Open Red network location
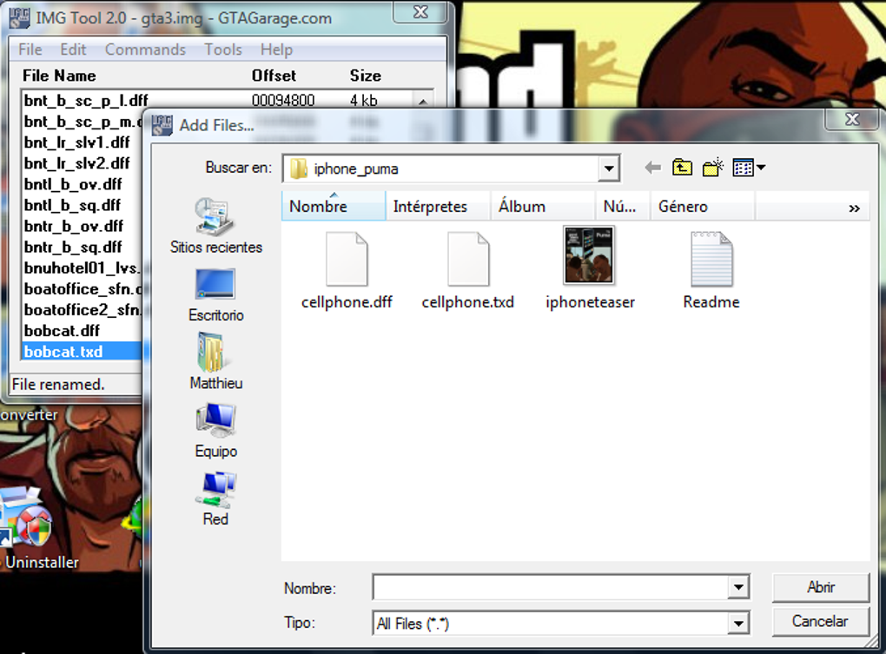This screenshot has height=654, width=886. [x=215, y=499]
